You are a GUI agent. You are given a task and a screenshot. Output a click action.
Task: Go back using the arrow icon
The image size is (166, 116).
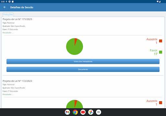(5, 7)
